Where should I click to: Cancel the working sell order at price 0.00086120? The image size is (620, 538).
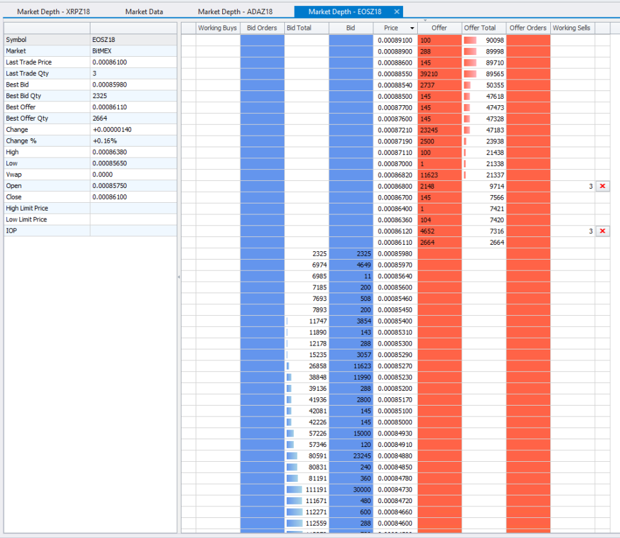(x=603, y=231)
